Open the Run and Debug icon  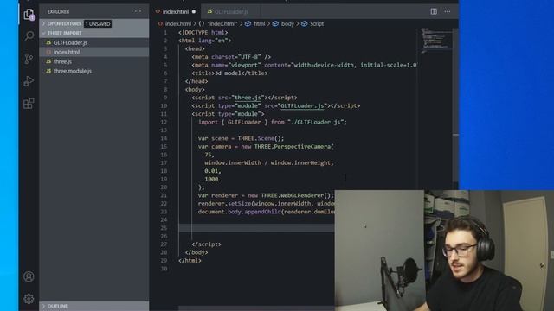coord(29,81)
